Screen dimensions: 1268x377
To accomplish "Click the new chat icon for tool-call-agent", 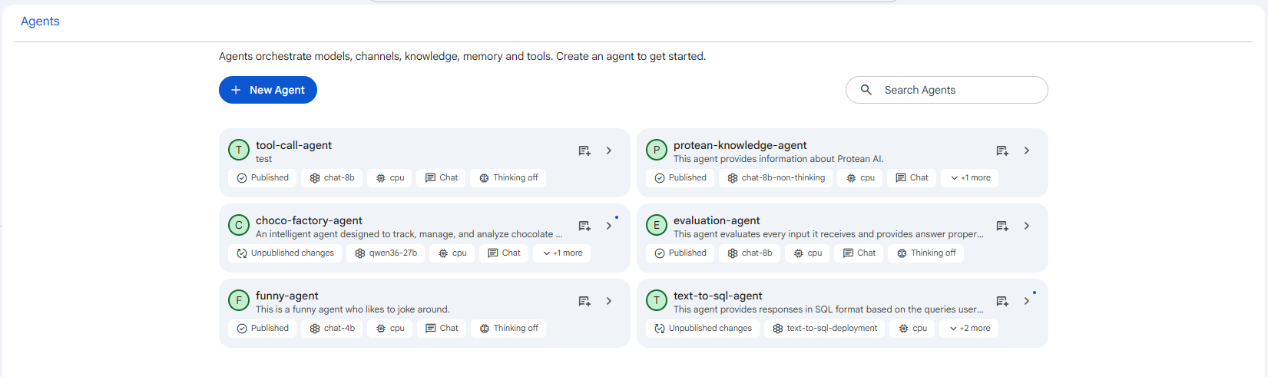I will click(584, 151).
